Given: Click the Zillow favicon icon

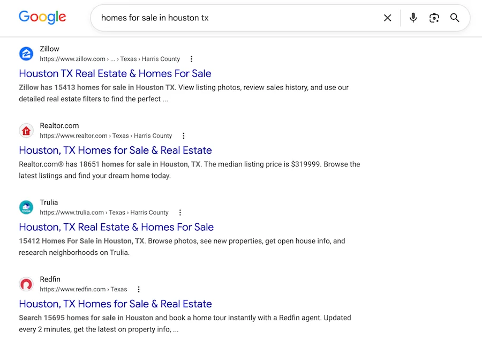Looking at the screenshot, I should click(x=26, y=54).
